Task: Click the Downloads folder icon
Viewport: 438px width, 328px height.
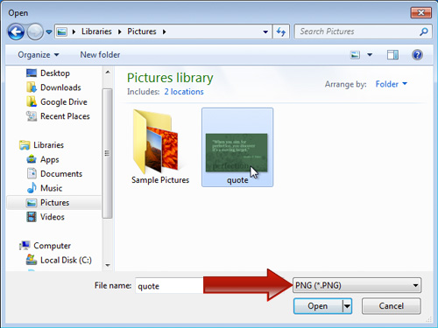Action: [32, 87]
